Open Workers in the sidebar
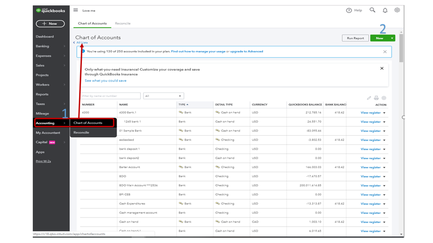Image resolution: width=433 pixels, height=243 pixels. coord(42,85)
